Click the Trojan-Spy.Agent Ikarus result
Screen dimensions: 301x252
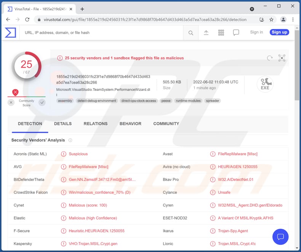click(x=233, y=231)
